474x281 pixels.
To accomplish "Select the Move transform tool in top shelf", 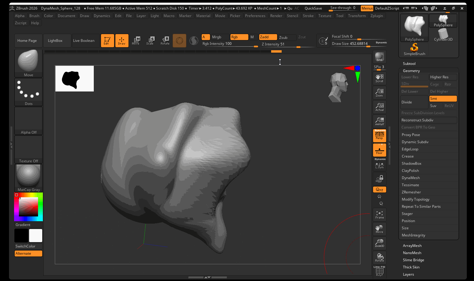I will [x=136, y=40].
